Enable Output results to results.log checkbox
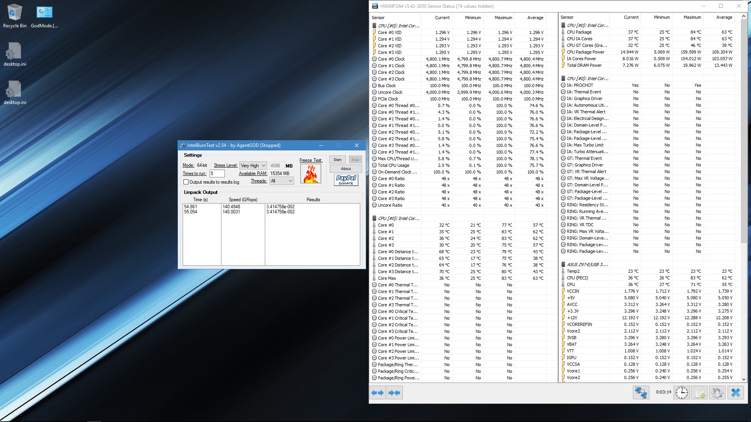This screenshot has height=422, width=751. [186, 182]
